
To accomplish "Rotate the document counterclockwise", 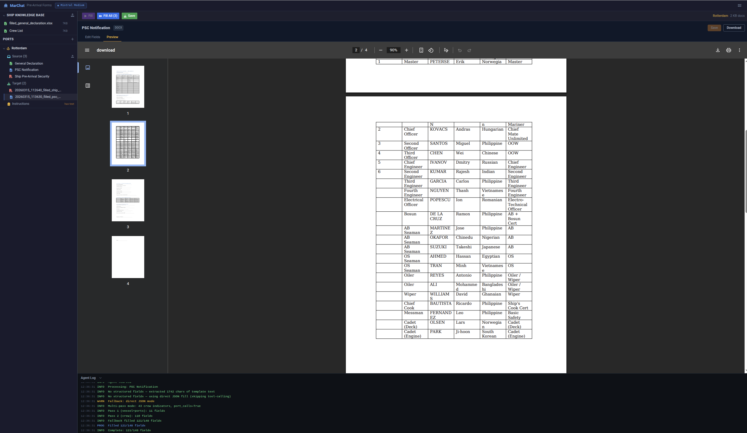I will (x=431, y=50).
